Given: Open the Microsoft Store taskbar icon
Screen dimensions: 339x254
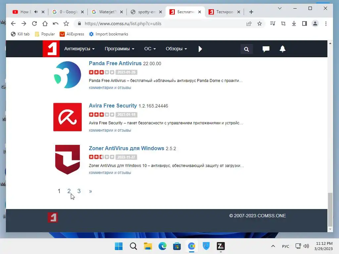Looking at the screenshot, I should pos(177,246).
